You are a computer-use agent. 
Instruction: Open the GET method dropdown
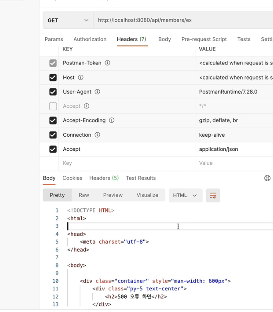tap(68, 20)
